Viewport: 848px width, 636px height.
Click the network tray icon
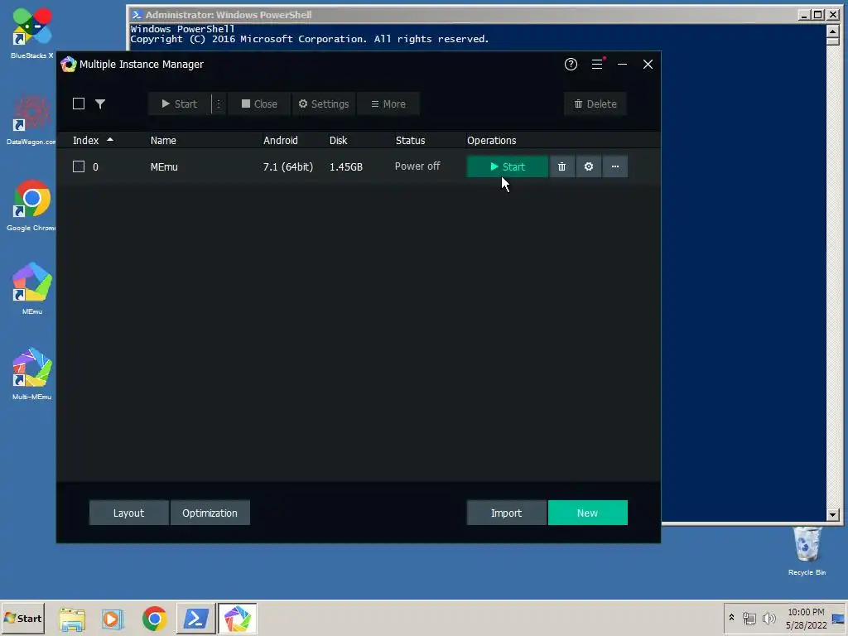749,618
